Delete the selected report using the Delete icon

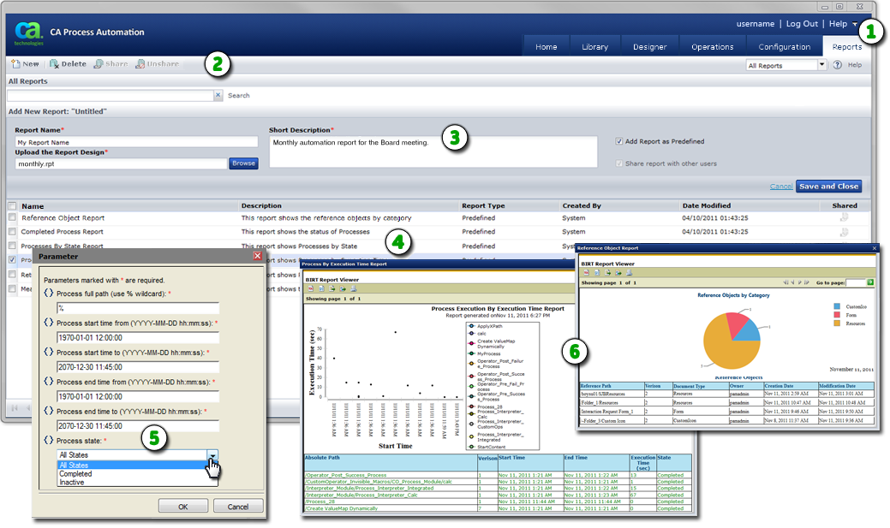click(x=66, y=63)
